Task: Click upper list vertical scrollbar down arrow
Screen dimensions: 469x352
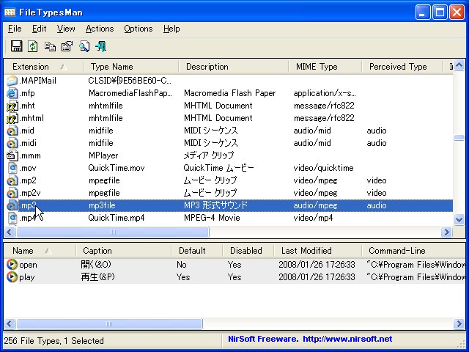Action: click(x=459, y=220)
